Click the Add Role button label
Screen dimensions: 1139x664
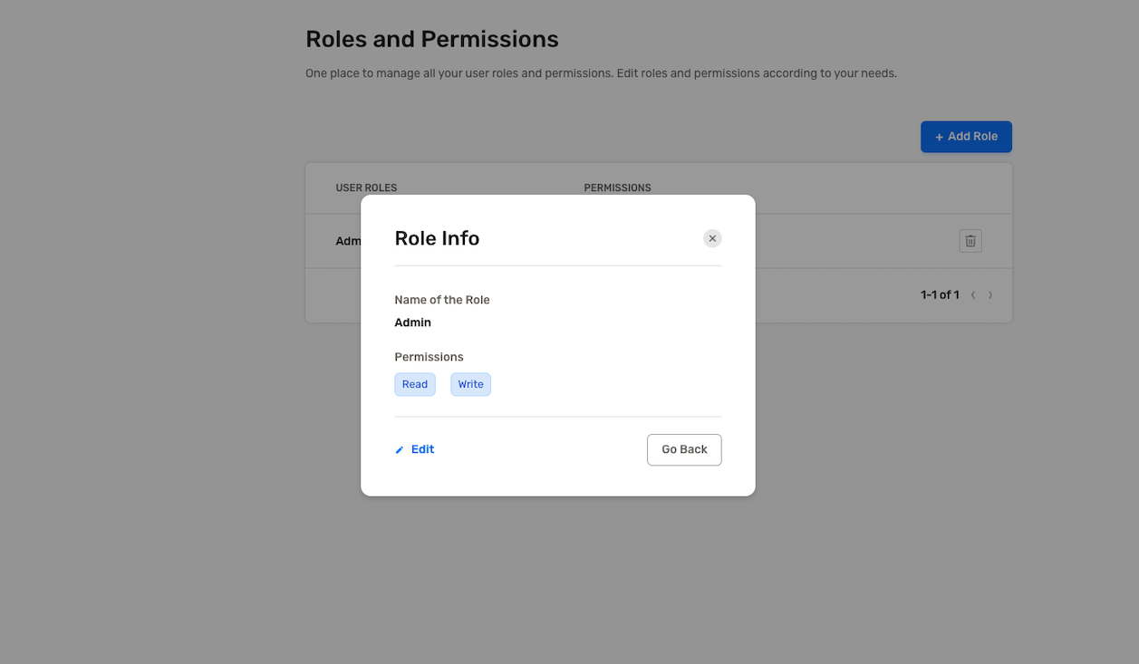coord(972,137)
